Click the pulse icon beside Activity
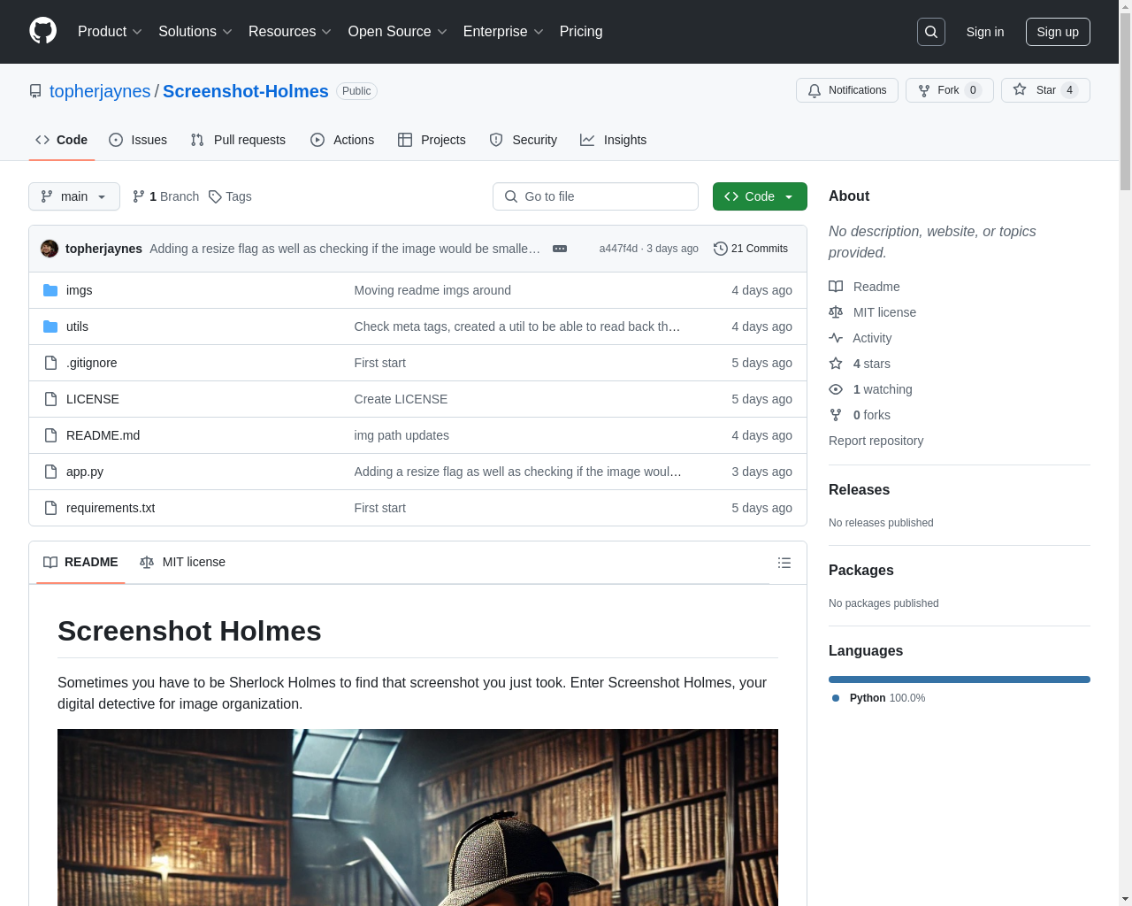The height and width of the screenshot is (906, 1132). tap(836, 338)
